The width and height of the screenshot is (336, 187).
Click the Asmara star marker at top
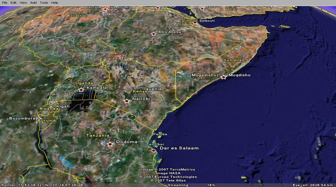click(158, 8)
